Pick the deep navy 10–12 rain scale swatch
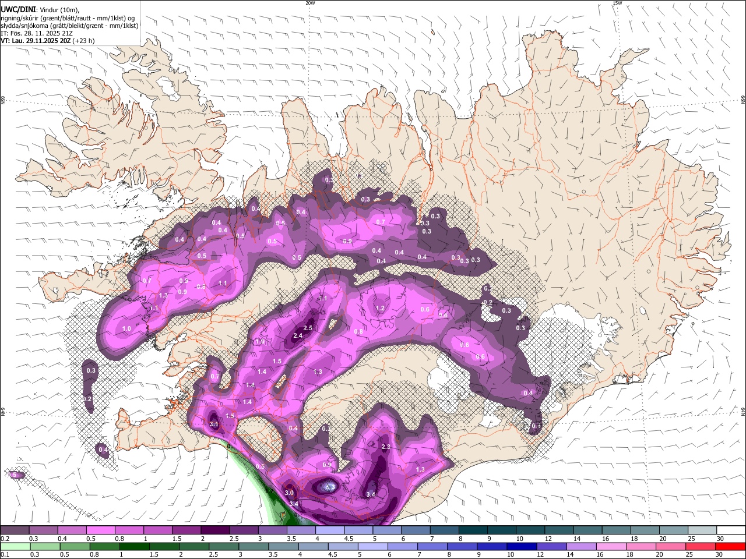This screenshot has height=559, width=746. (522, 547)
